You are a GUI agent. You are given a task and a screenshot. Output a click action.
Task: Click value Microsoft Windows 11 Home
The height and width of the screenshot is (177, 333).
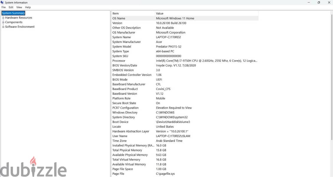[x=175, y=18]
